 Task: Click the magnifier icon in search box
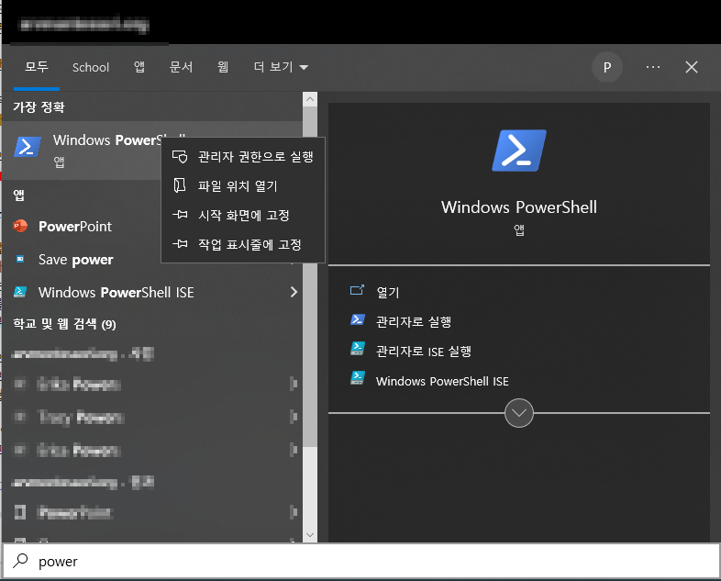coord(20,560)
